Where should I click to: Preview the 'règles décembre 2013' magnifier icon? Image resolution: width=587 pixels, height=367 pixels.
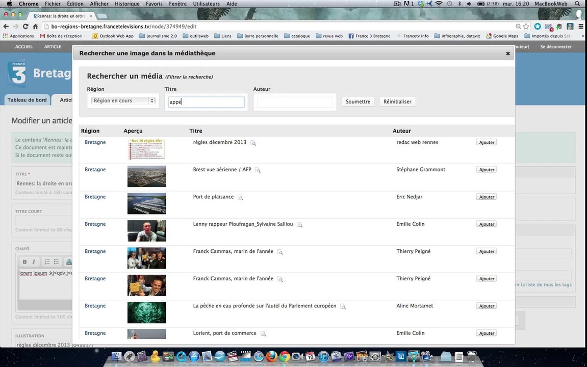pyautogui.click(x=253, y=143)
